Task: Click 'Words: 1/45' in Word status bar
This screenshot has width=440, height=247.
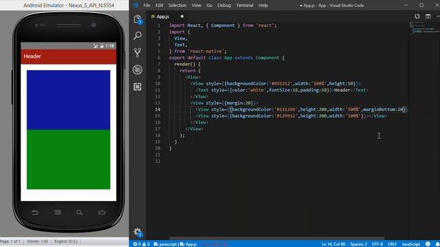Action: point(37,241)
